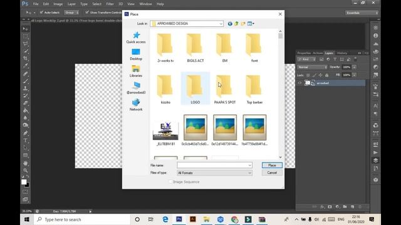Image resolution: width=401 pixels, height=225 pixels.
Task: Open the Filter menu
Action: [x=110, y=4]
